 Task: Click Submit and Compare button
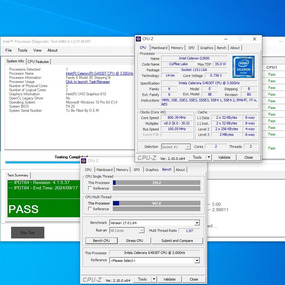pos(177,241)
